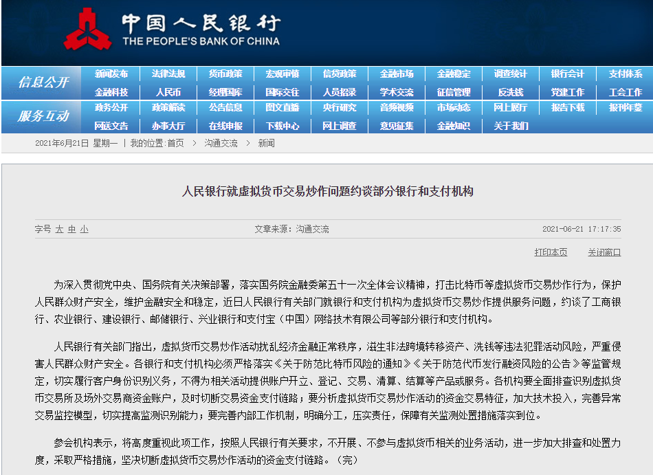Open the 支付体系 payment system page
The image size is (653, 475).
pos(625,74)
